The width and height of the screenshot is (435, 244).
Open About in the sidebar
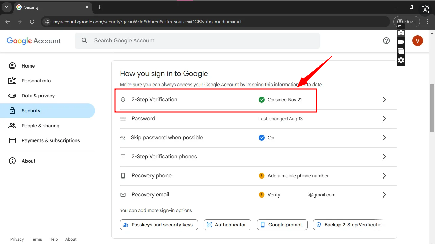click(48, 161)
